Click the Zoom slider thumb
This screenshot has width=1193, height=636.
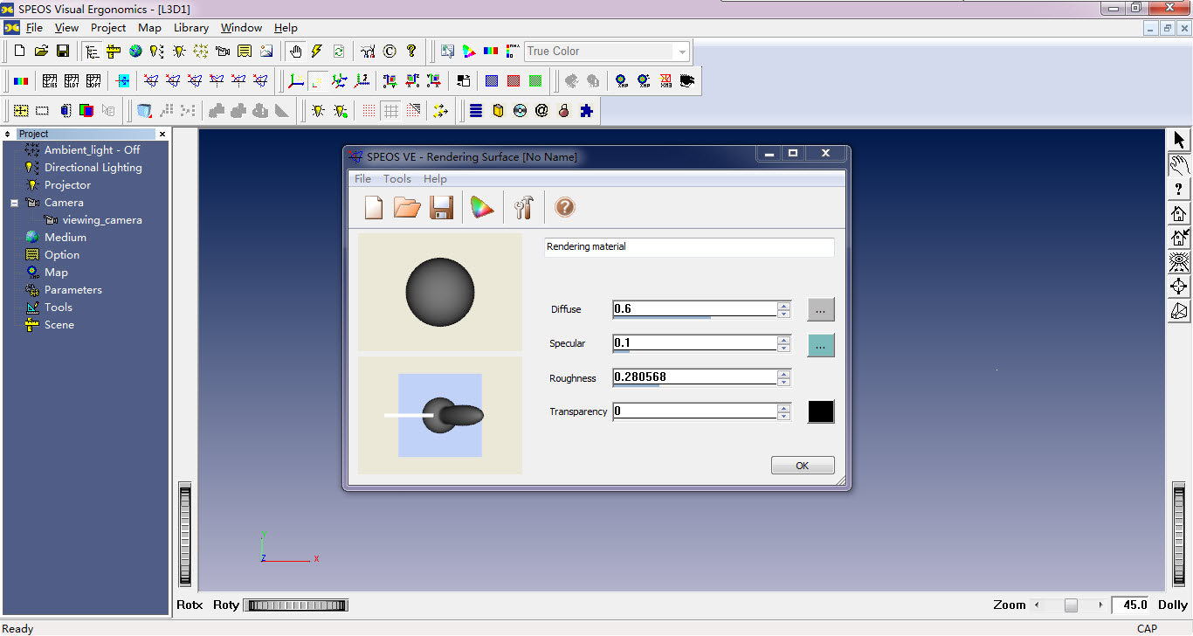click(x=1071, y=605)
